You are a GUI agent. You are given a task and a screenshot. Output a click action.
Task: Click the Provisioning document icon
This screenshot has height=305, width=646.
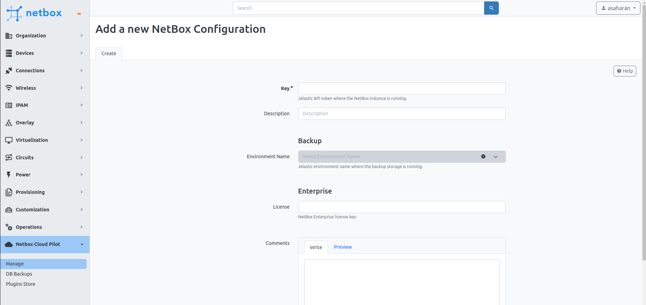click(9, 192)
